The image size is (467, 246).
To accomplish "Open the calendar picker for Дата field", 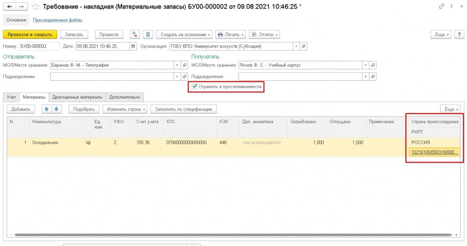I will 133,46.
